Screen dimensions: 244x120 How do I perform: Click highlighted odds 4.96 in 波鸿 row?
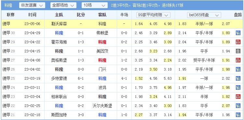click(x=168, y=87)
